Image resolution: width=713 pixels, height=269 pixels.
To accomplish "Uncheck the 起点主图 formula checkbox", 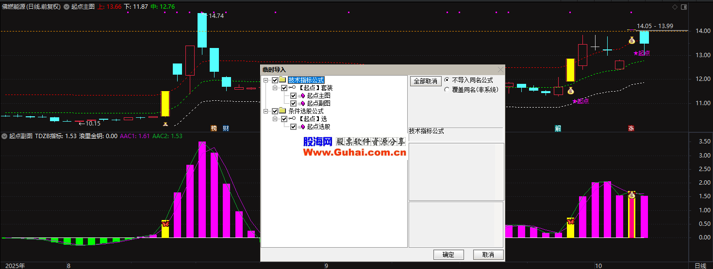I will [293, 95].
